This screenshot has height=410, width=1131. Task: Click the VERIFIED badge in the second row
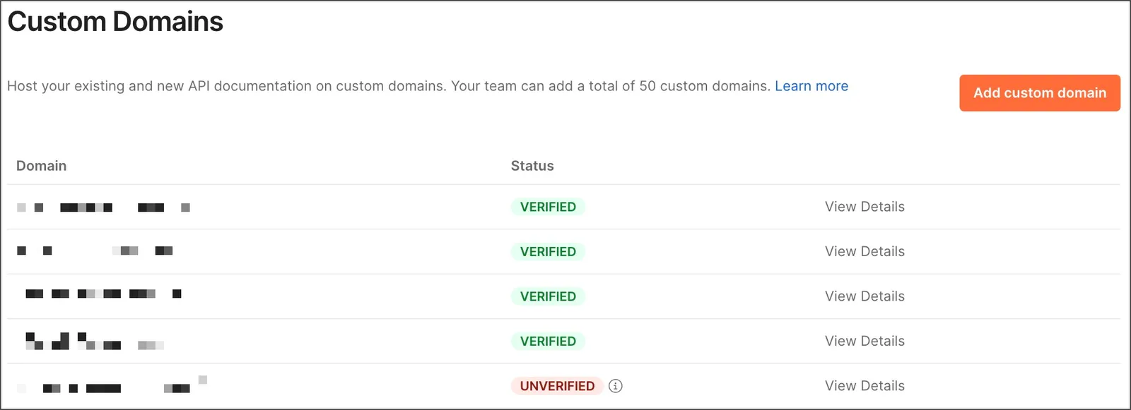pos(548,251)
